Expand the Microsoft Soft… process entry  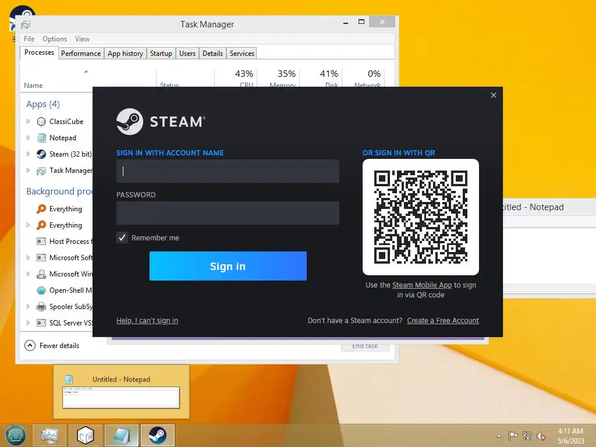(28, 258)
